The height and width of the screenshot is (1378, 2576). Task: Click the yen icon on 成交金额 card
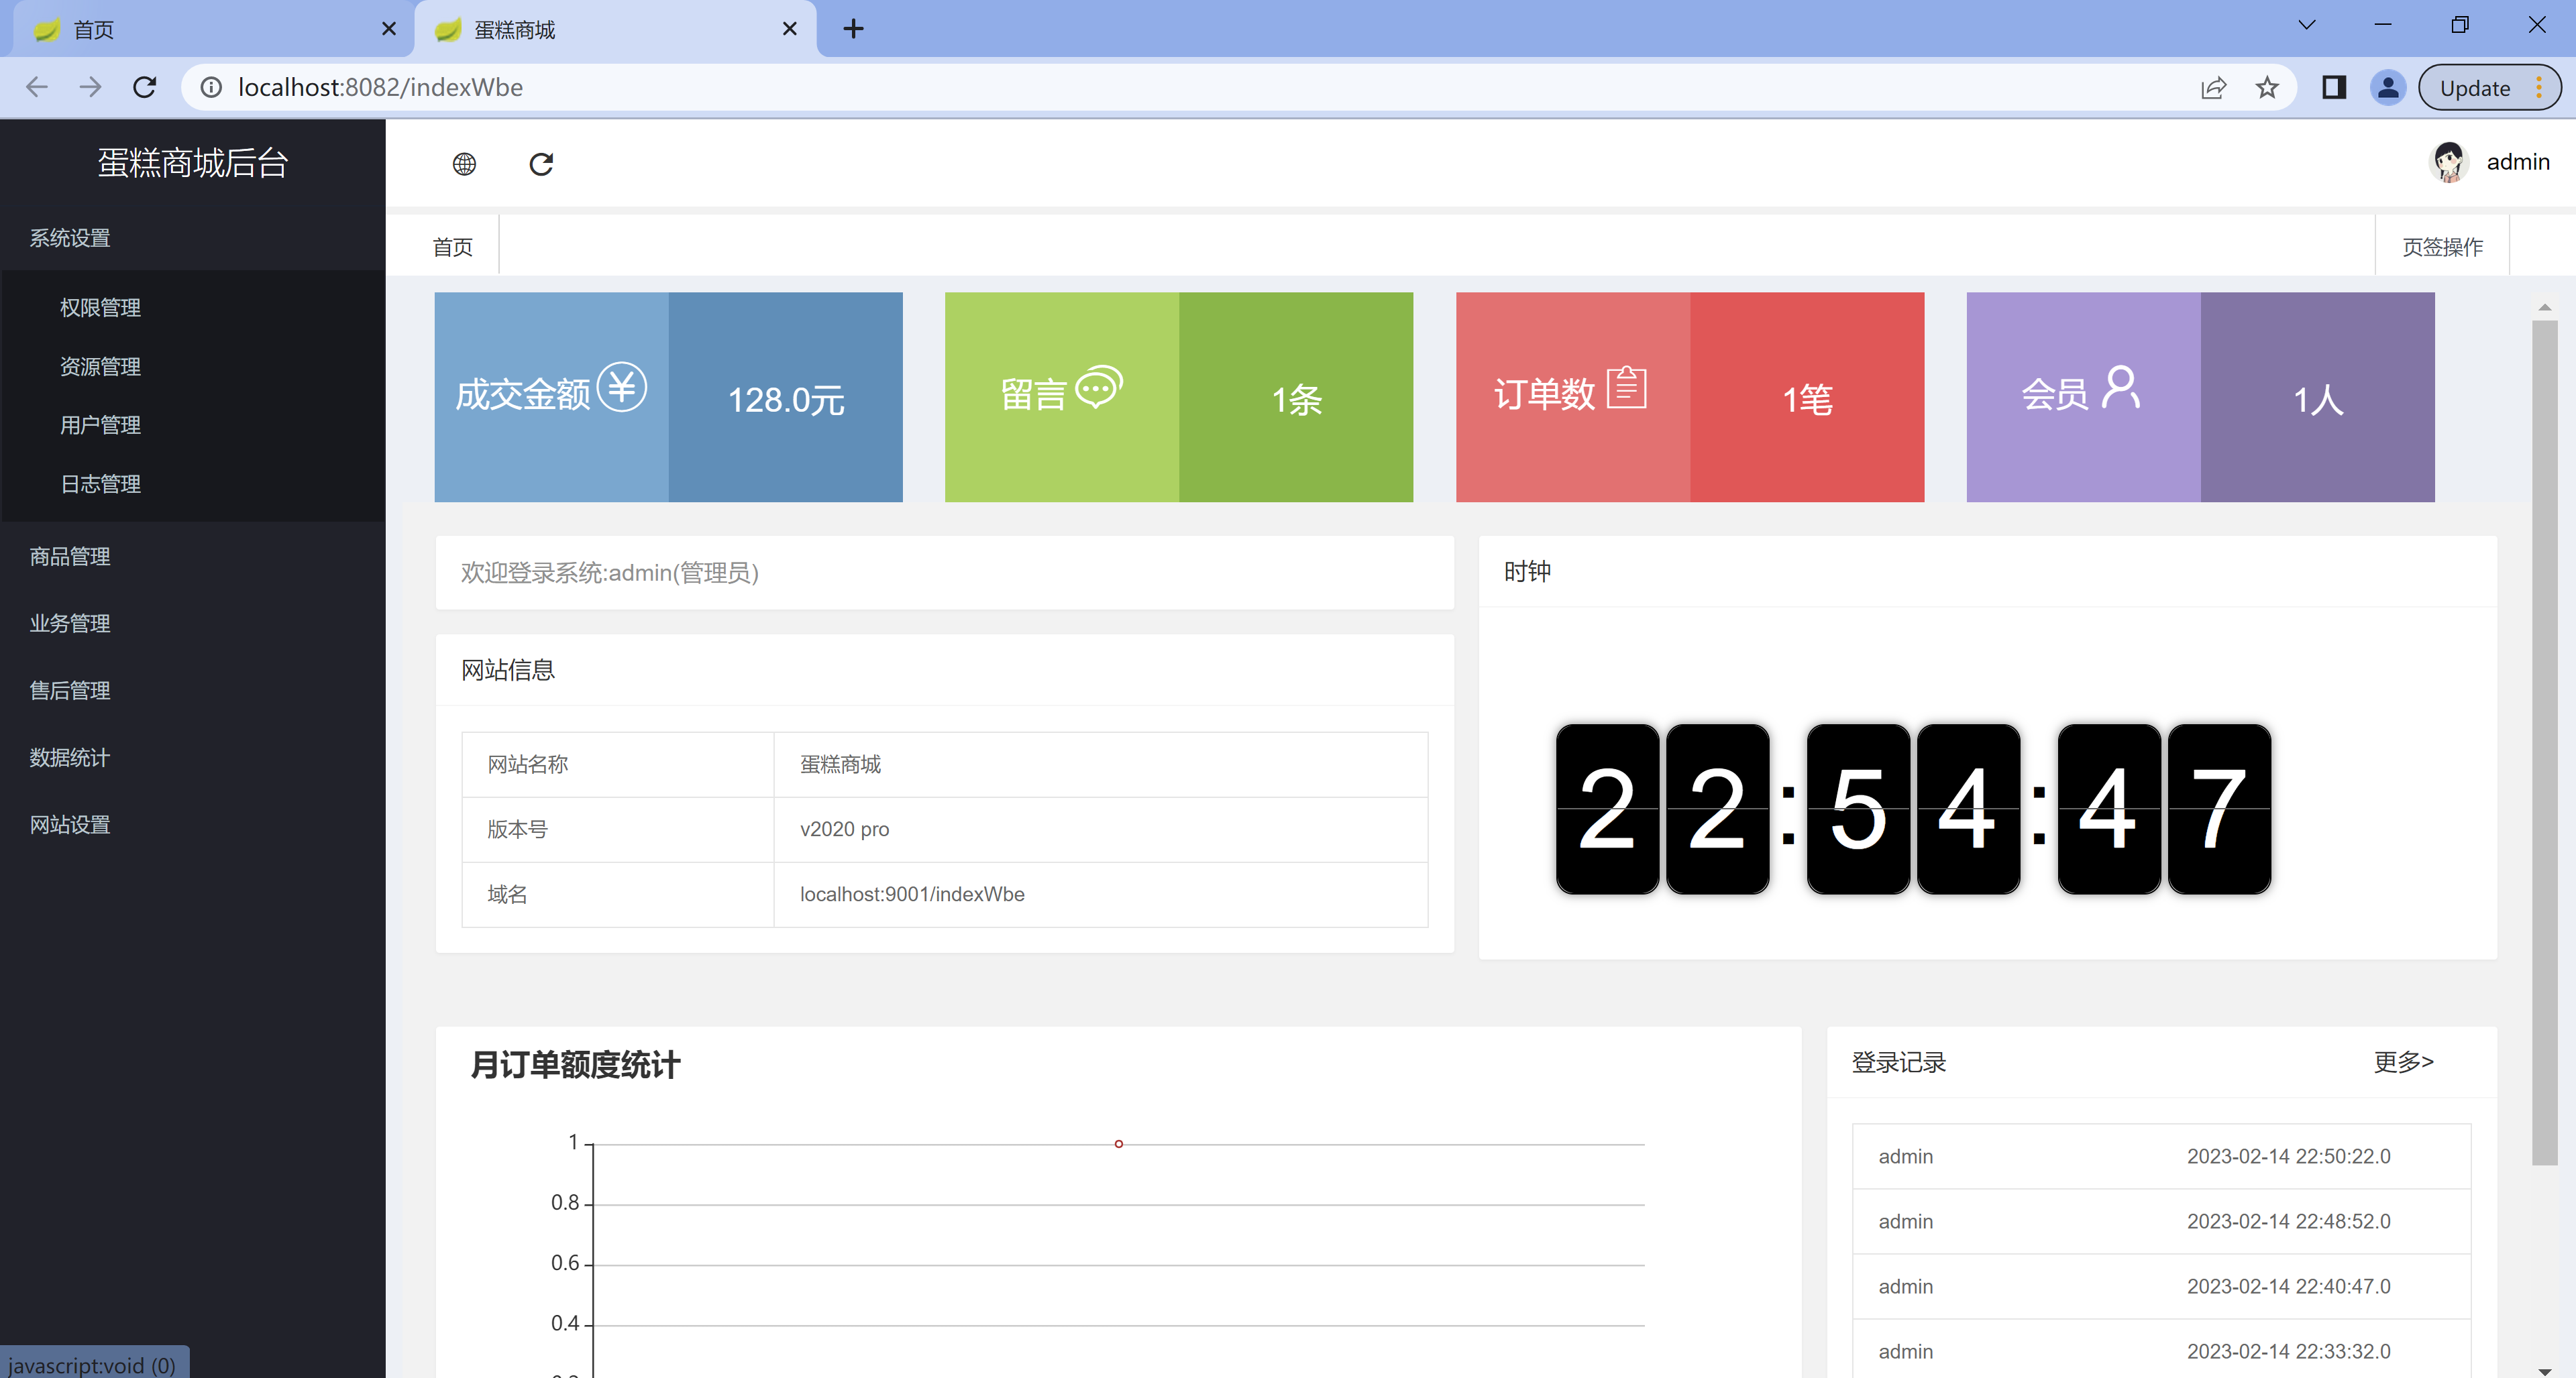(622, 387)
